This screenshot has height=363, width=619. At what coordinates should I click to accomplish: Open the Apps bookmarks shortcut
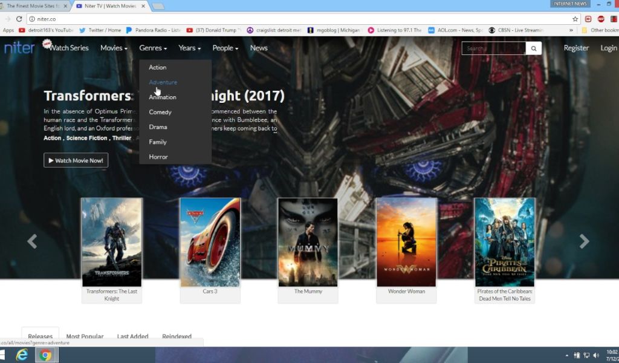[7, 30]
